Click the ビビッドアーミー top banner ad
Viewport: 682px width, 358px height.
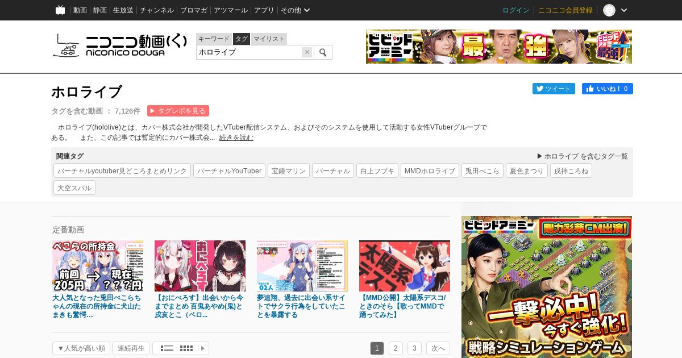(x=499, y=47)
